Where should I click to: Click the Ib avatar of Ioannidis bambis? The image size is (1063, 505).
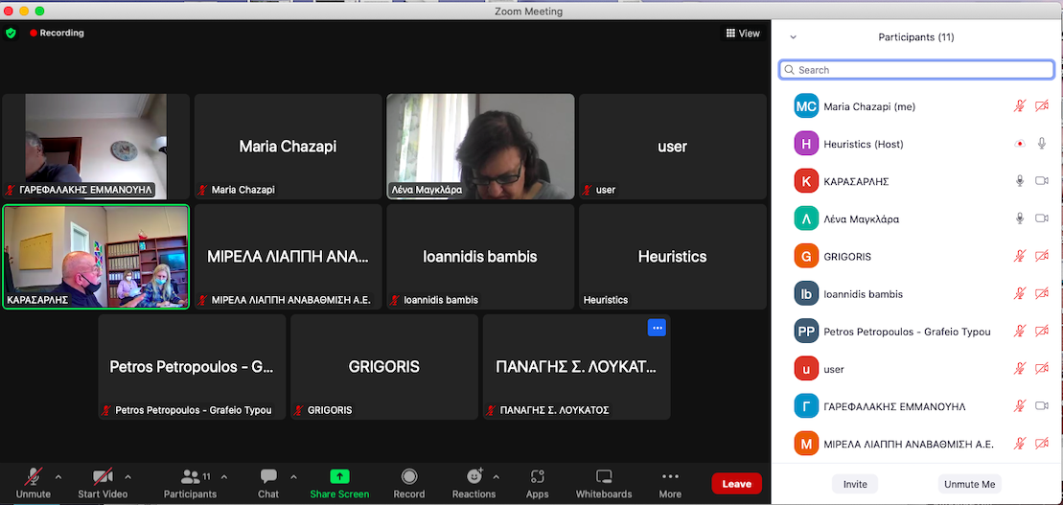tap(807, 293)
